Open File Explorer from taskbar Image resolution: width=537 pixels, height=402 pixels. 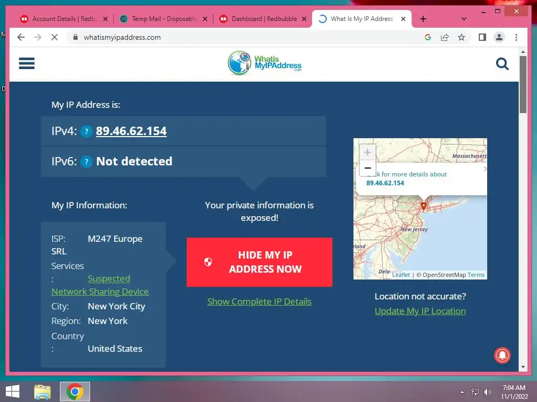click(x=42, y=392)
